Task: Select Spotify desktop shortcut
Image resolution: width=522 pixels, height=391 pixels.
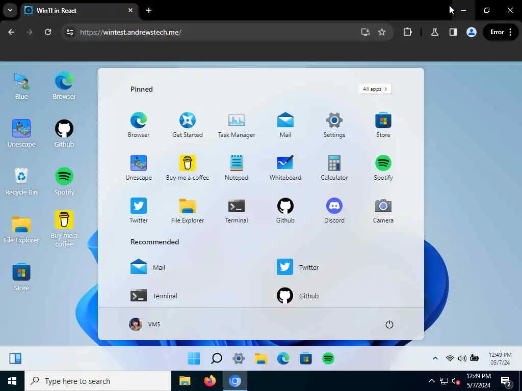Action: coord(64,181)
